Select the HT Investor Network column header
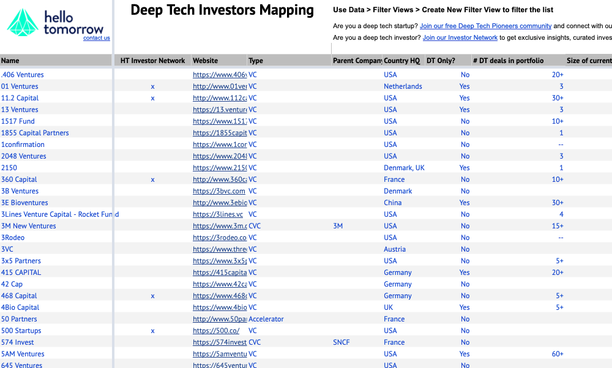This screenshot has height=368, width=612. (152, 61)
